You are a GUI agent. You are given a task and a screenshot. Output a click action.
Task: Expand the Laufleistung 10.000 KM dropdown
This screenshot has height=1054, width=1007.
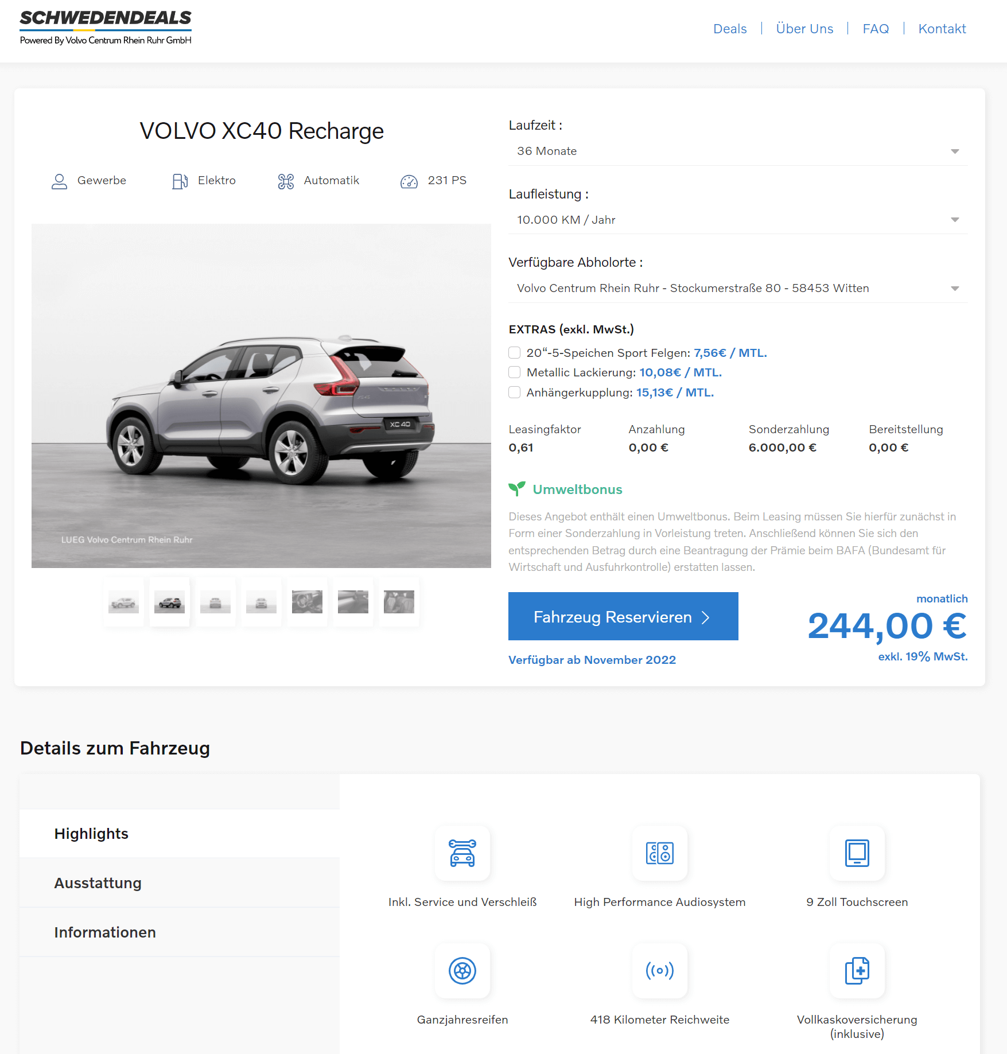tap(738, 220)
